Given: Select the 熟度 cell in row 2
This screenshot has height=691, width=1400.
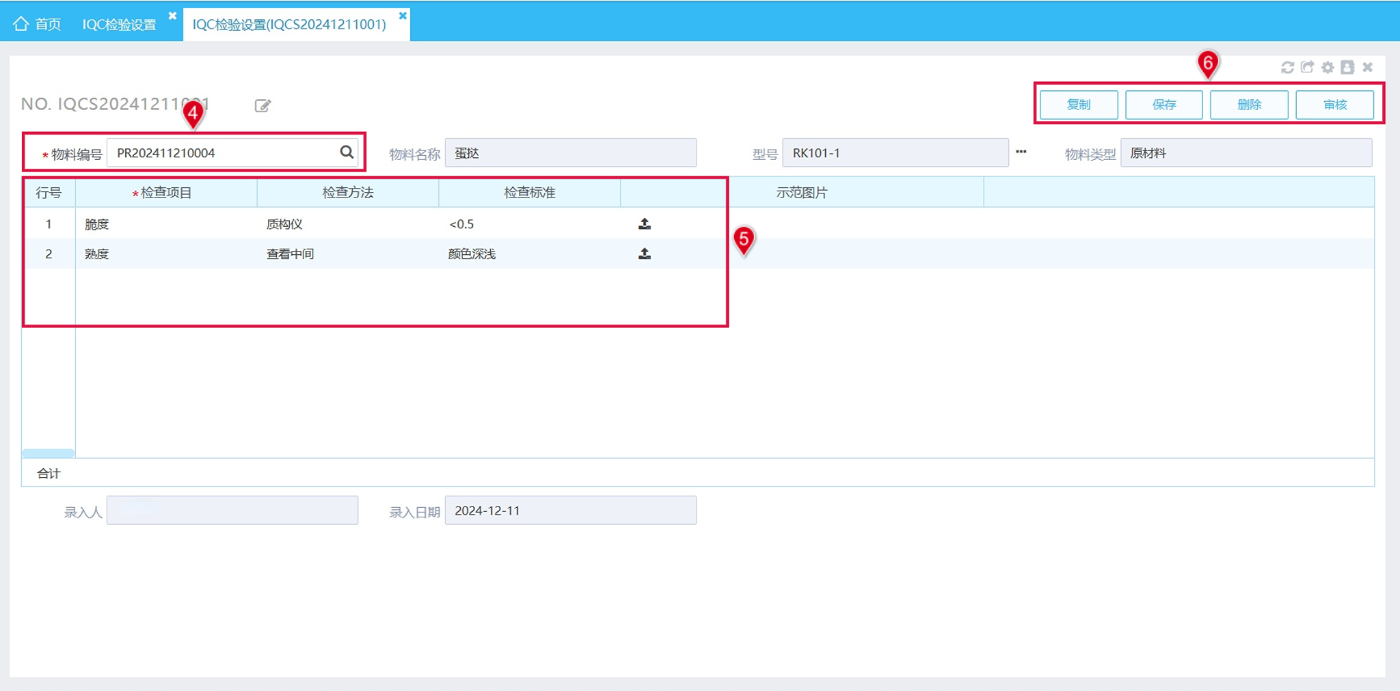Looking at the screenshot, I should [166, 254].
